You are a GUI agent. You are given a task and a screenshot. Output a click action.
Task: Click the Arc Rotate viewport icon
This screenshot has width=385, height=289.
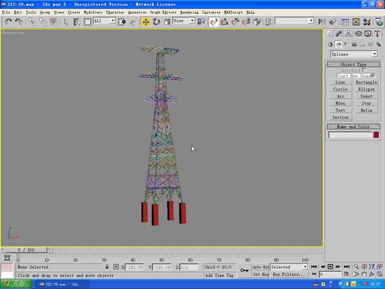(x=372, y=274)
